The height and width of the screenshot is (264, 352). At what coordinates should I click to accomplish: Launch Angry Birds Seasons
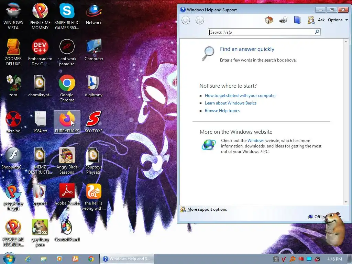(67, 160)
